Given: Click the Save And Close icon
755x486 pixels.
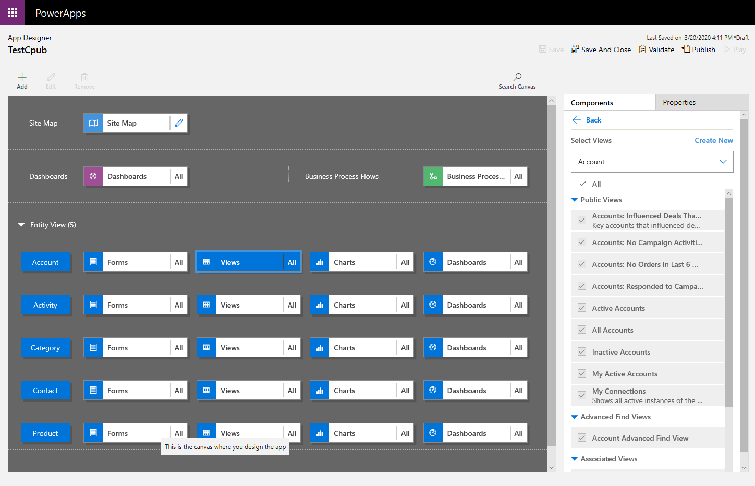Looking at the screenshot, I should pyautogui.click(x=575, y=49).
